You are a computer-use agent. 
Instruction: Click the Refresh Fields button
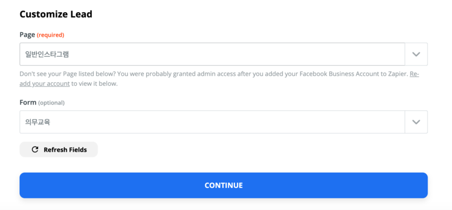coord(58,149)
